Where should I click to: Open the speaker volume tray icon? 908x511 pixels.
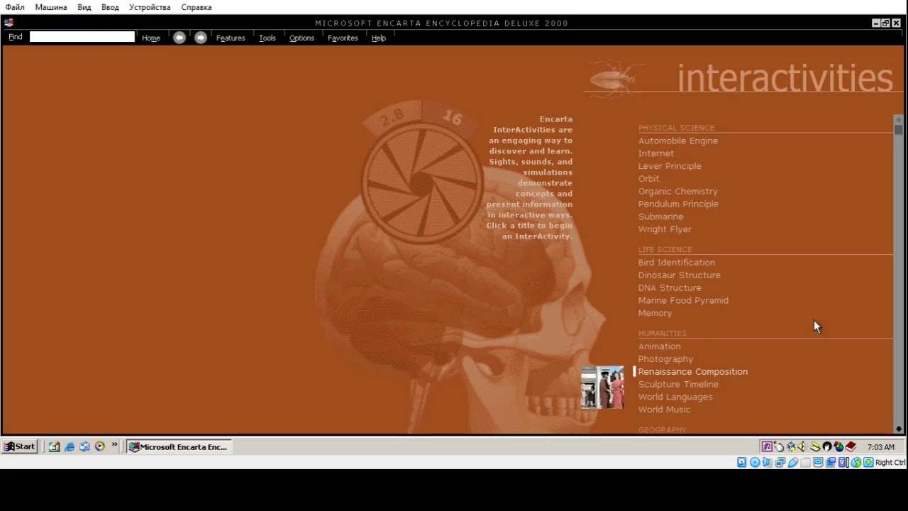(x=803, y=446)
